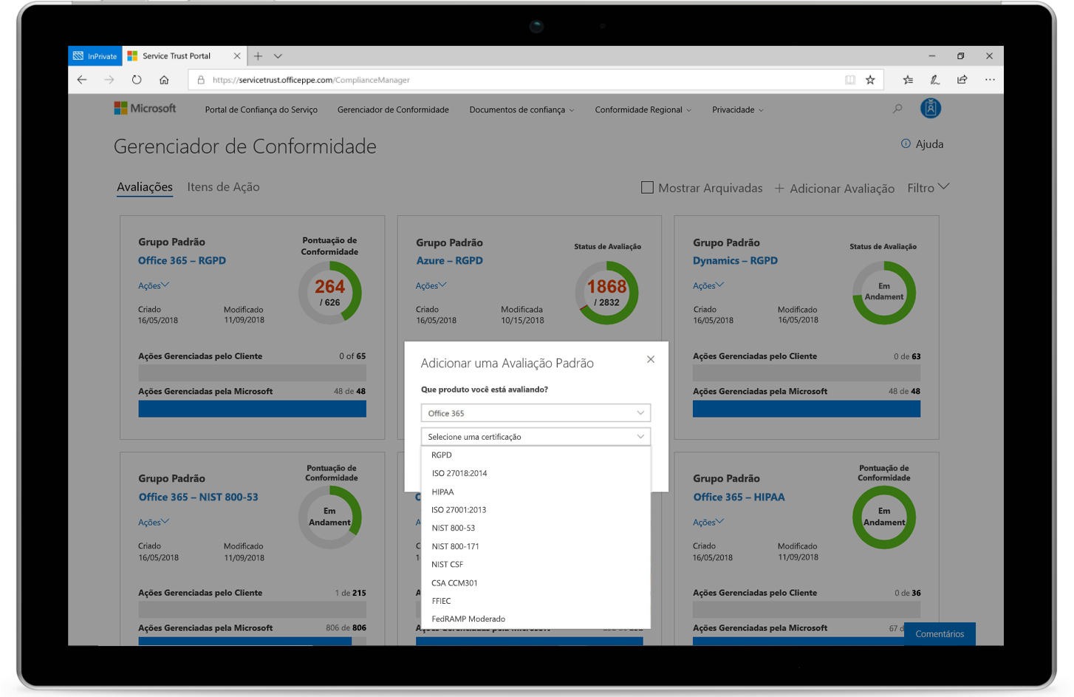Add page to favorites star icon

point(870,80)
